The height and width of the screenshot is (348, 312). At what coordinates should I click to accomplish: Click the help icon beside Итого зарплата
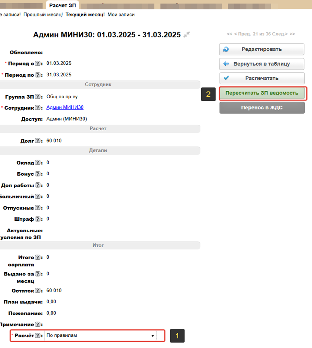38,258
